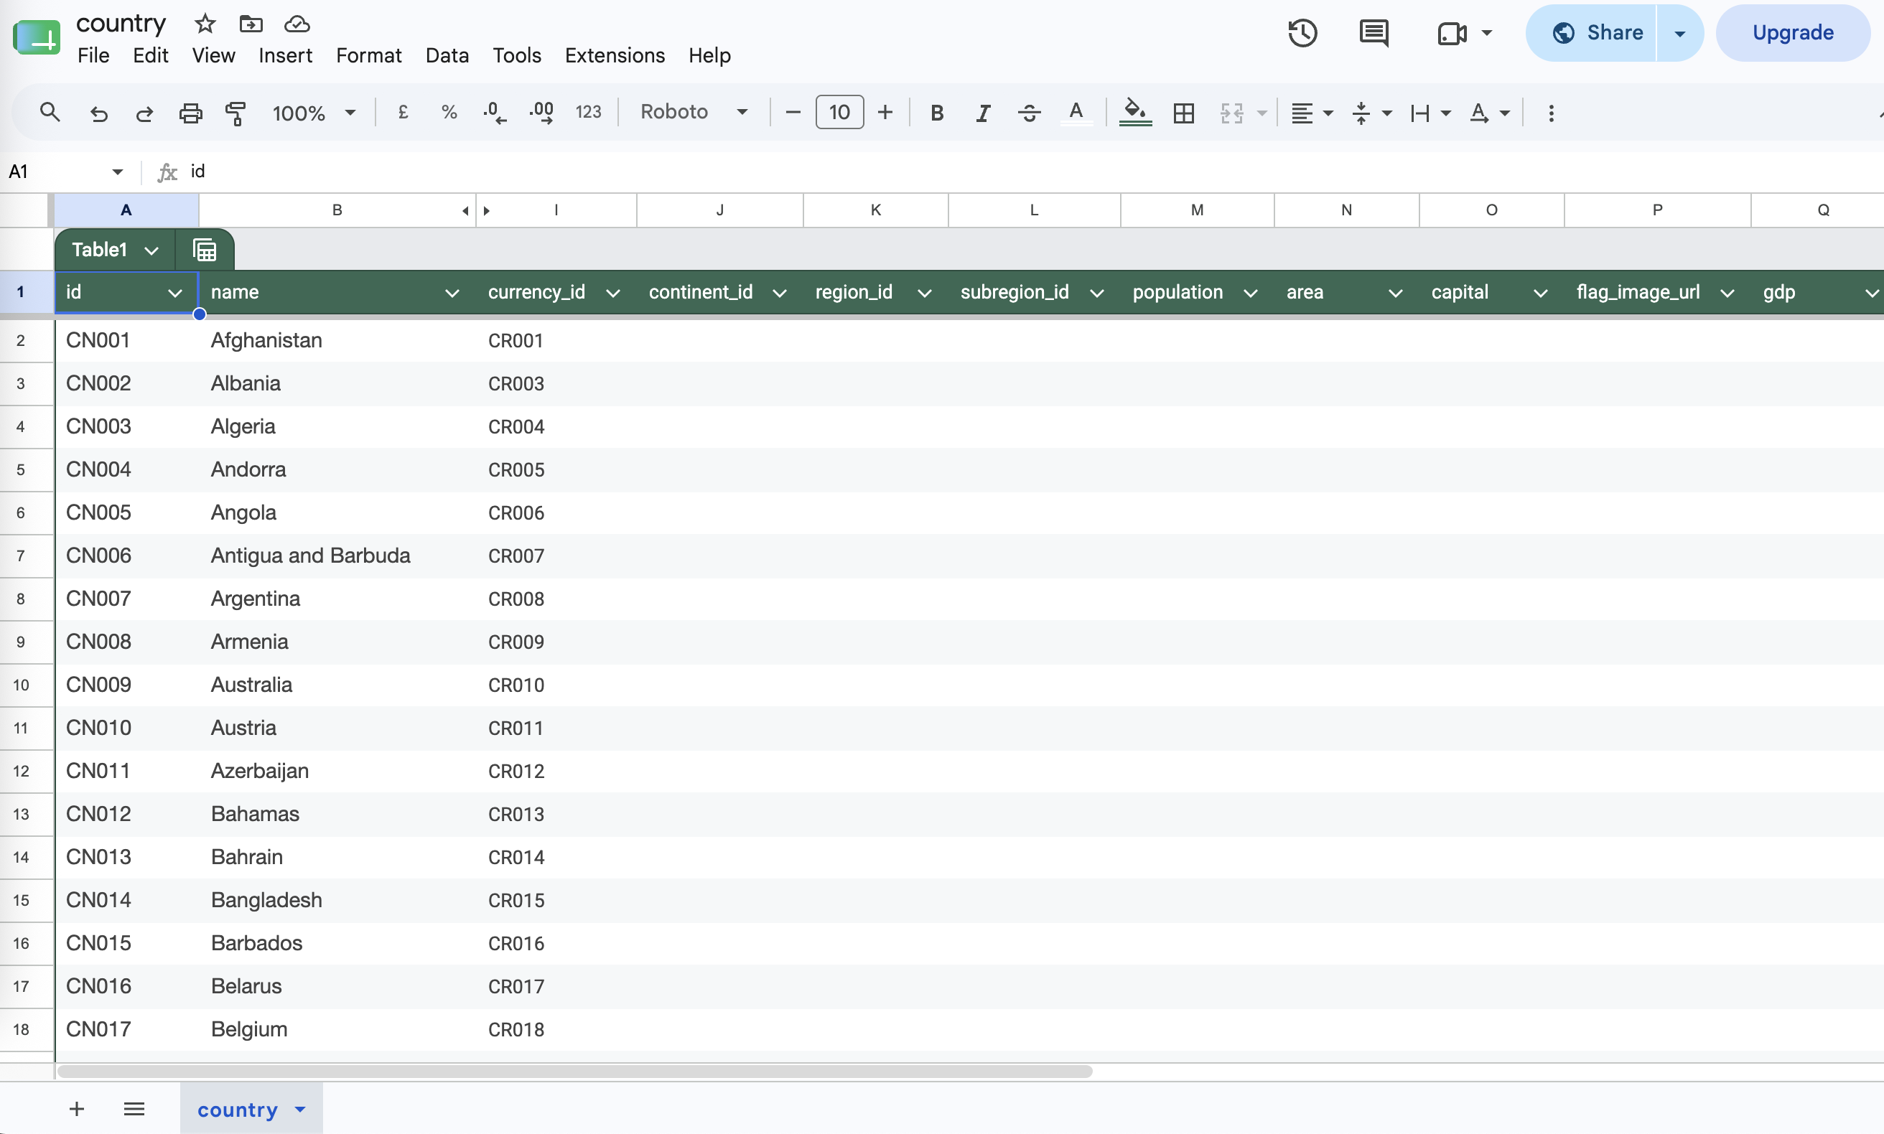Open comments panel icon
1884x1134 pixels.
point(1374,33)
